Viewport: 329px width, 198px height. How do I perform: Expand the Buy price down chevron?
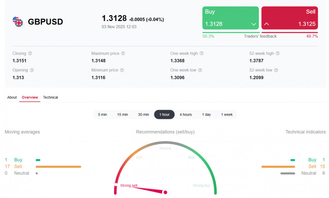pyautogui.click(x=254, y=24)
